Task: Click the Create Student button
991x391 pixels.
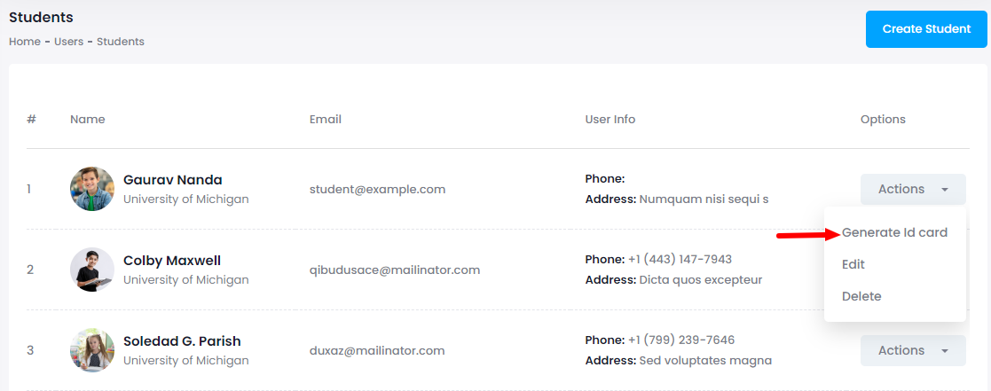Action: 926,29
